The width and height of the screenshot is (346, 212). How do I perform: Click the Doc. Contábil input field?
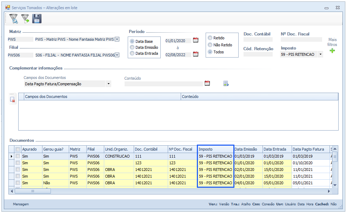pyautogui.click(x=258, y=40)
